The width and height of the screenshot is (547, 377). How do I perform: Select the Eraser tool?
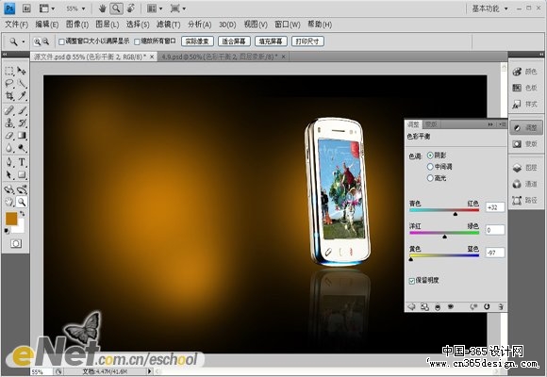(x=9, y=136)
